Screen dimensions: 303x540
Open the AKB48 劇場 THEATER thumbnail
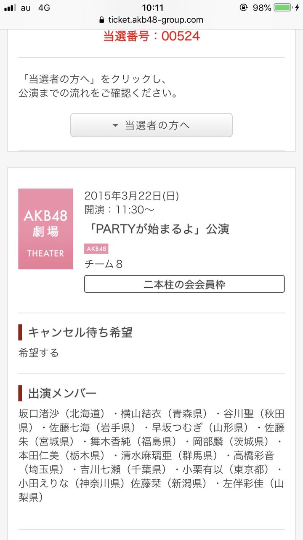pos(45,229)
